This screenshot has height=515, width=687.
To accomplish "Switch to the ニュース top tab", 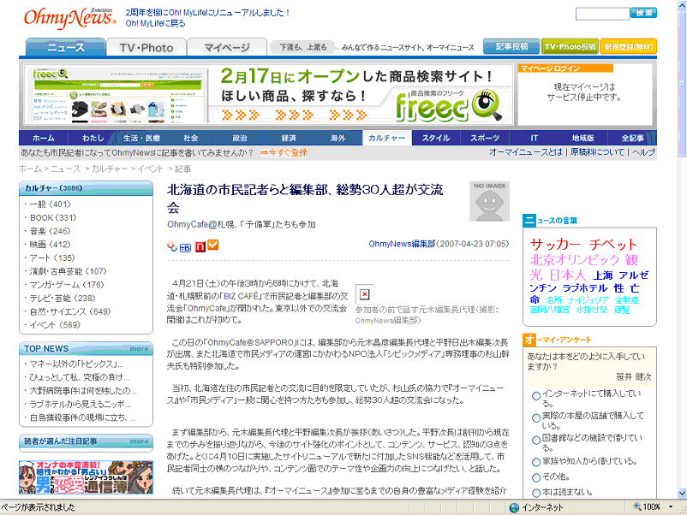I will [x=66, y=47].
